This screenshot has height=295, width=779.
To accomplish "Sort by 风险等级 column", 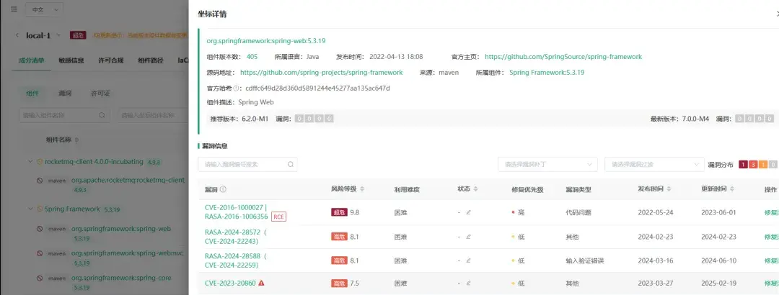I will pyautogui.click(x=362, y=189).
